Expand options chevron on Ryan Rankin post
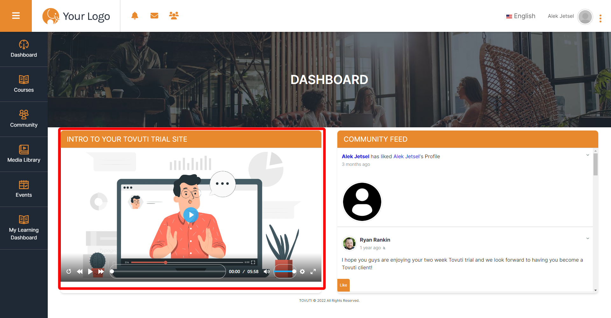611x318 pixels. (x=588, y=238)
